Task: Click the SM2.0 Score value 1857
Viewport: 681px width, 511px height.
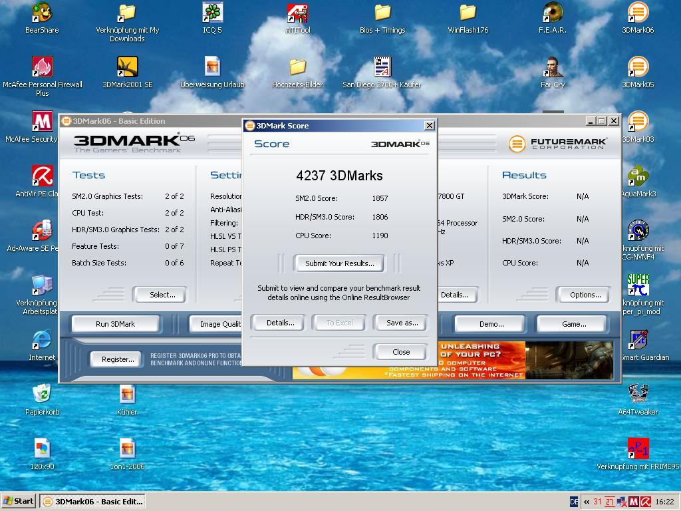Action: coord(380,198)
